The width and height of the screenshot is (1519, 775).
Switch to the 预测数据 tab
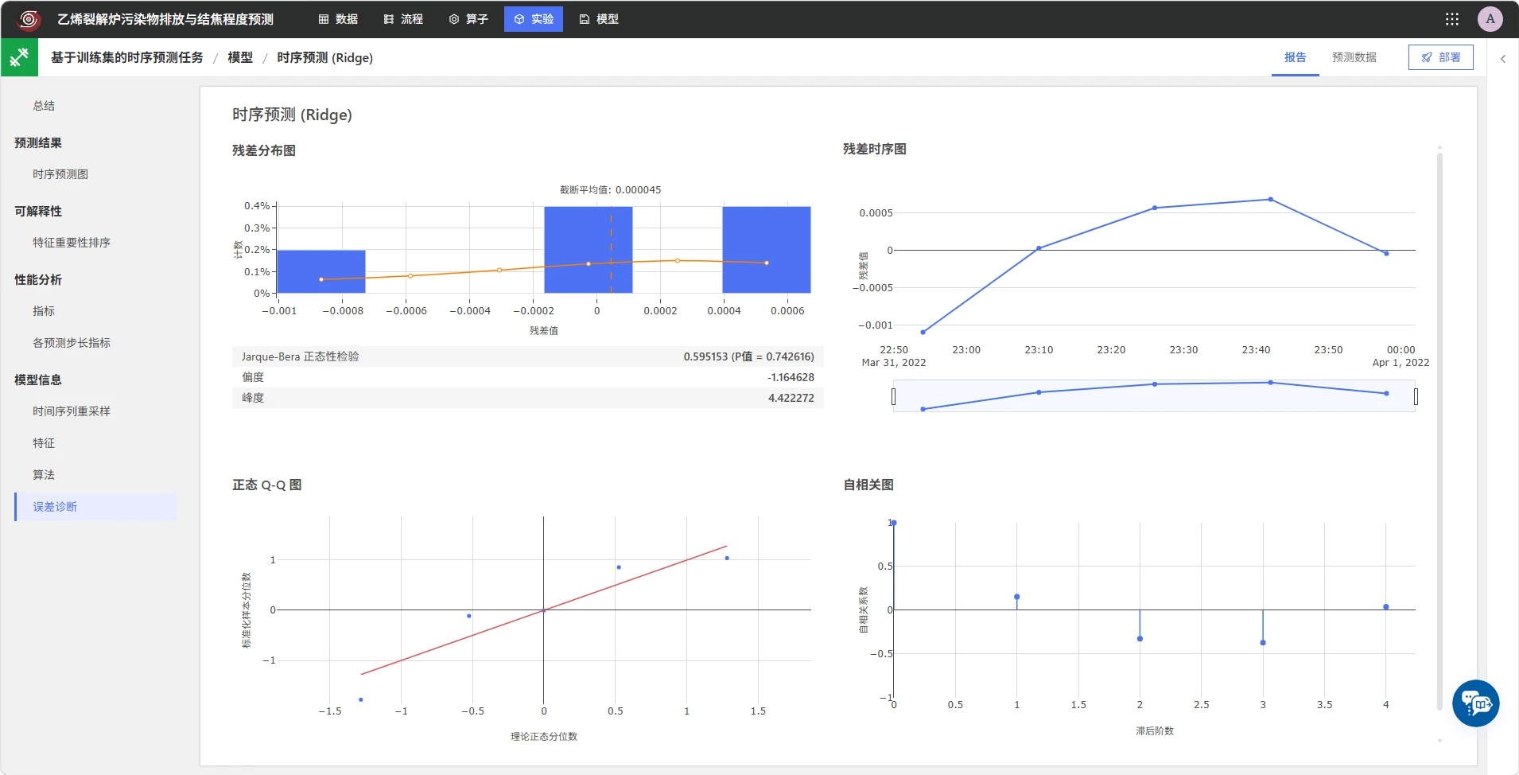pos(1354,57)
